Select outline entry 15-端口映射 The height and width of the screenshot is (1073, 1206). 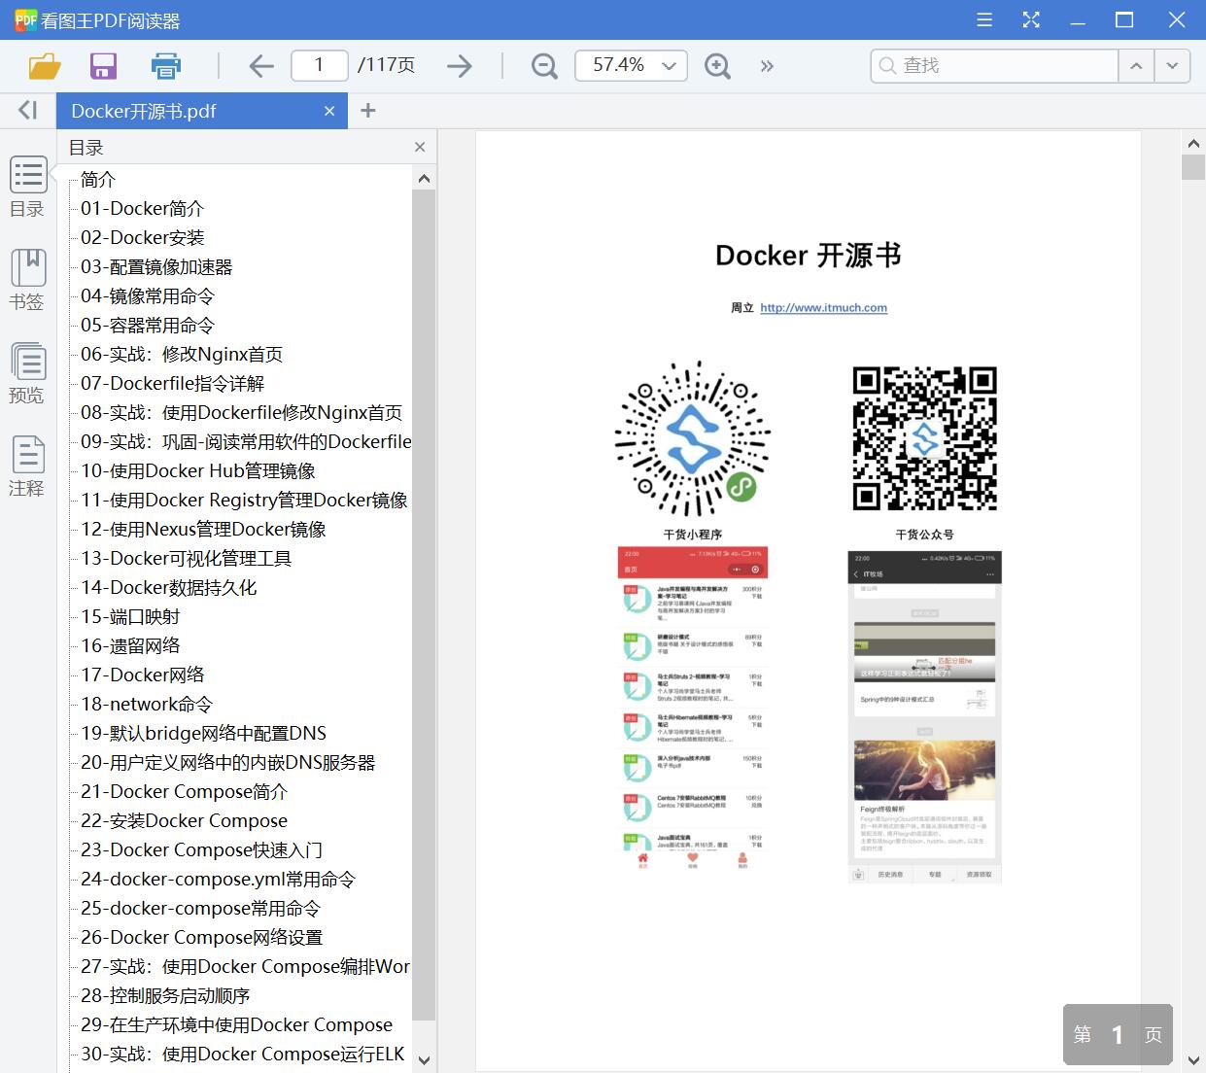(130, 617)
